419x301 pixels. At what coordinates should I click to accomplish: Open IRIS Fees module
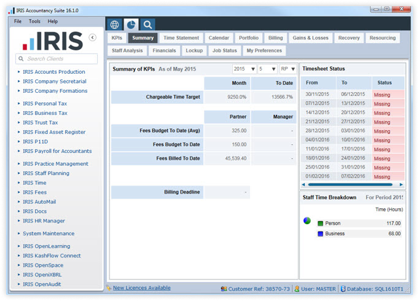pyautogui.click(x=35, y=192)
